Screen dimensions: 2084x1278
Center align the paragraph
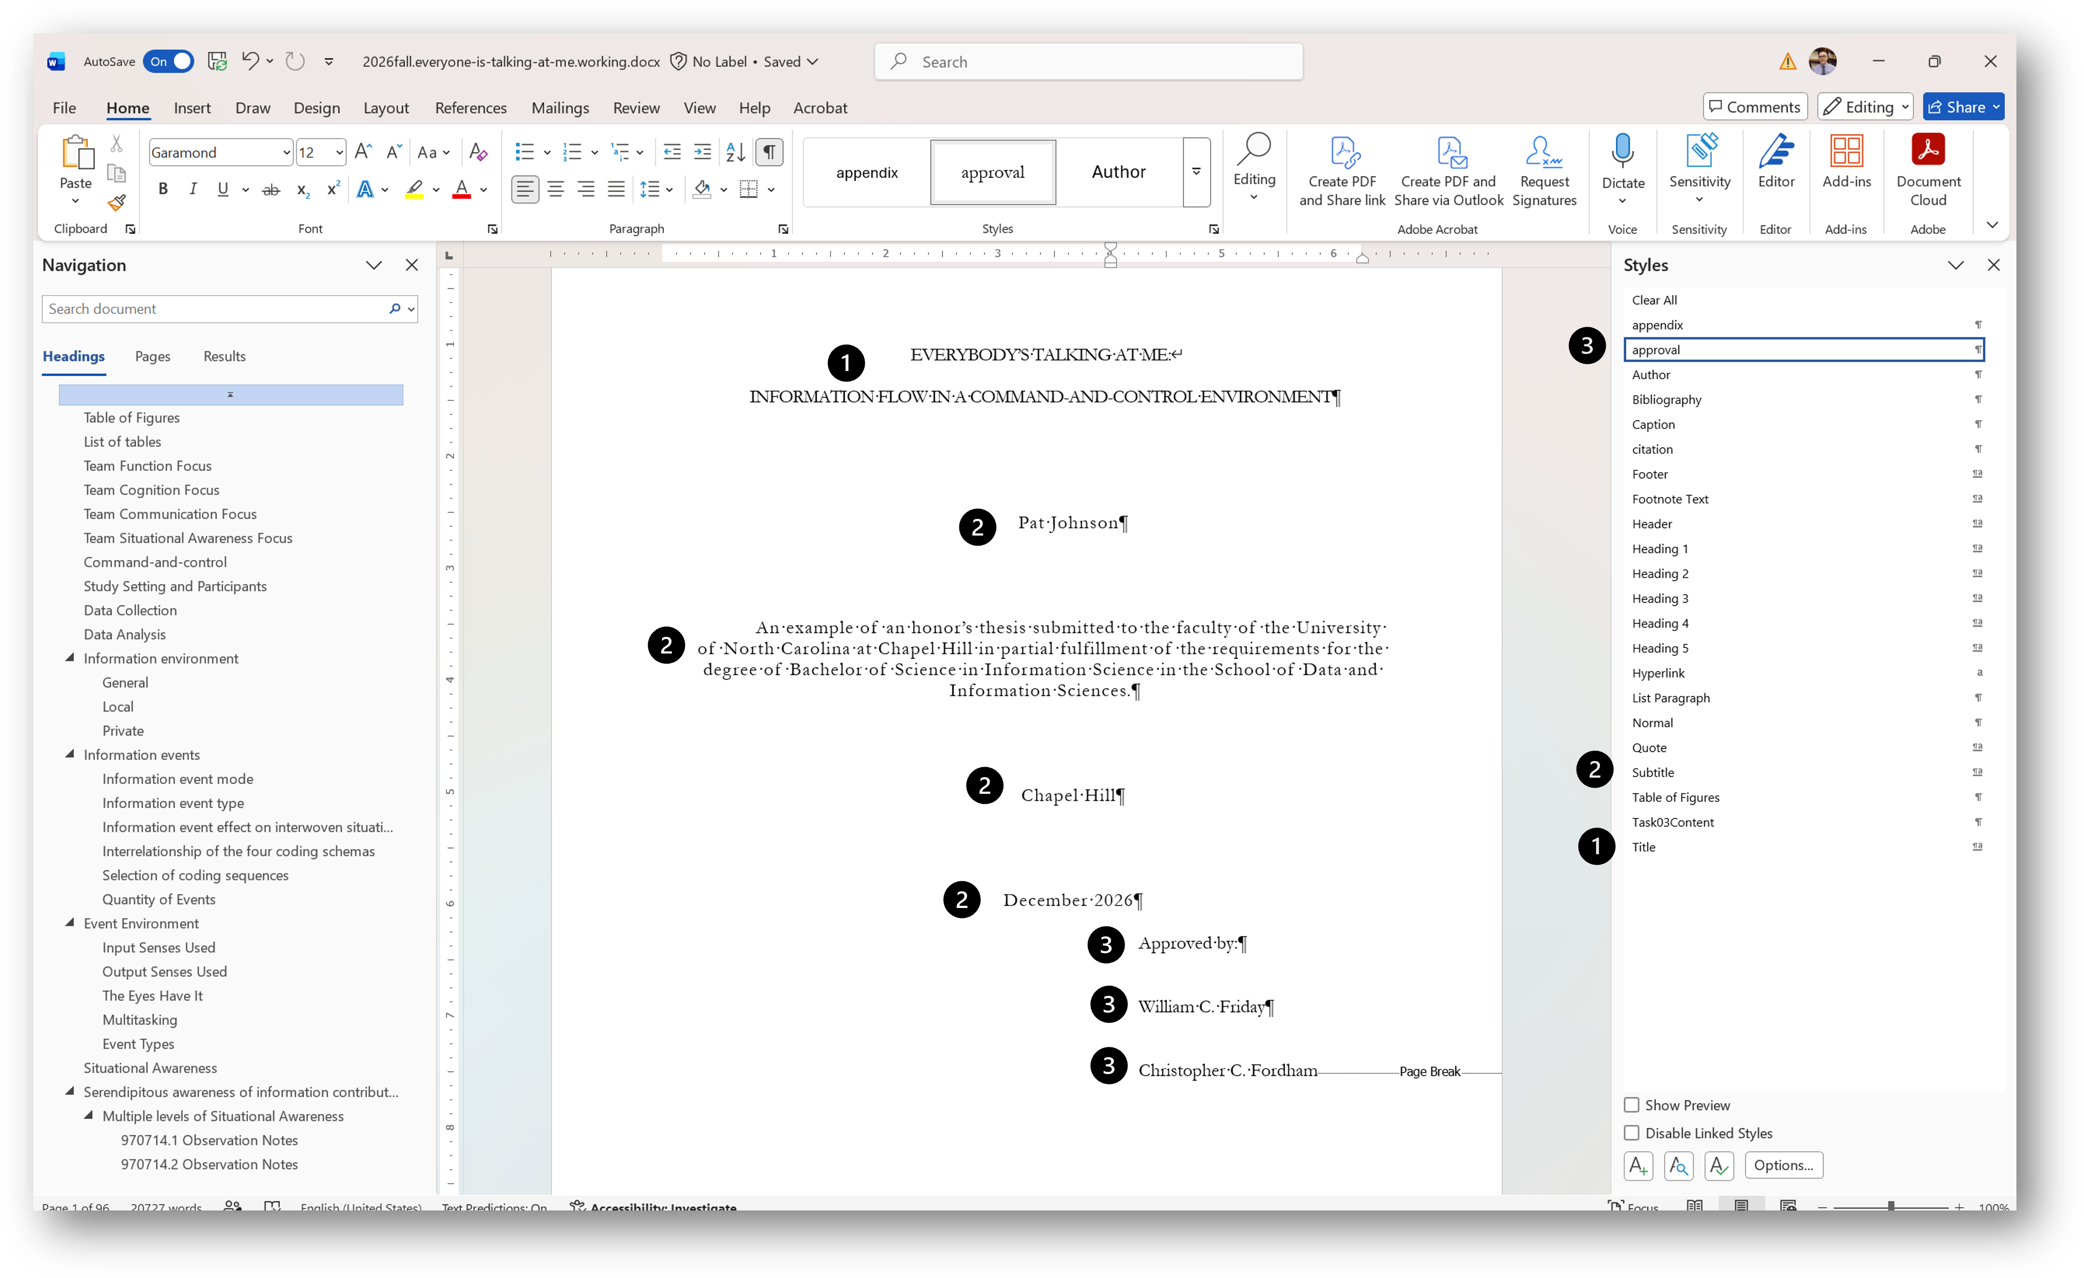coord(556,189)
